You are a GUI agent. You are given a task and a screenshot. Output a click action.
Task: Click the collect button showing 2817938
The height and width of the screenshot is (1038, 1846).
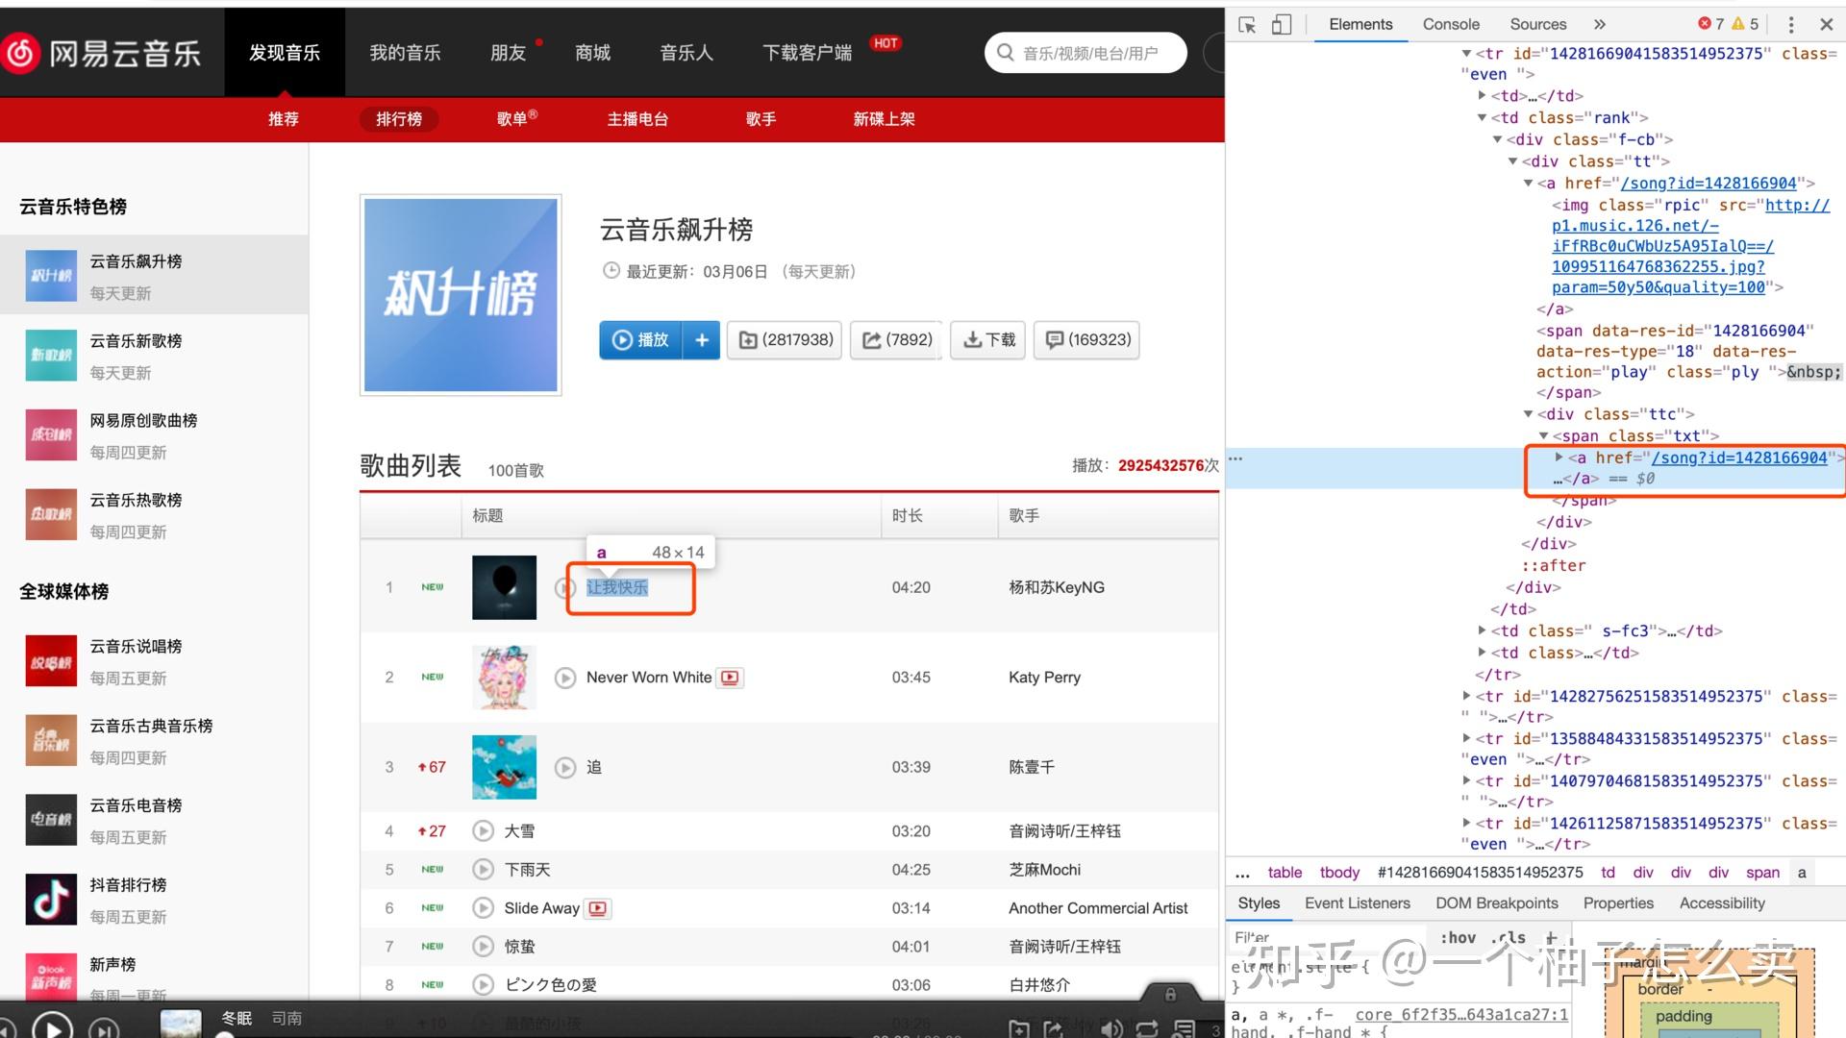(x=786, y=340)
